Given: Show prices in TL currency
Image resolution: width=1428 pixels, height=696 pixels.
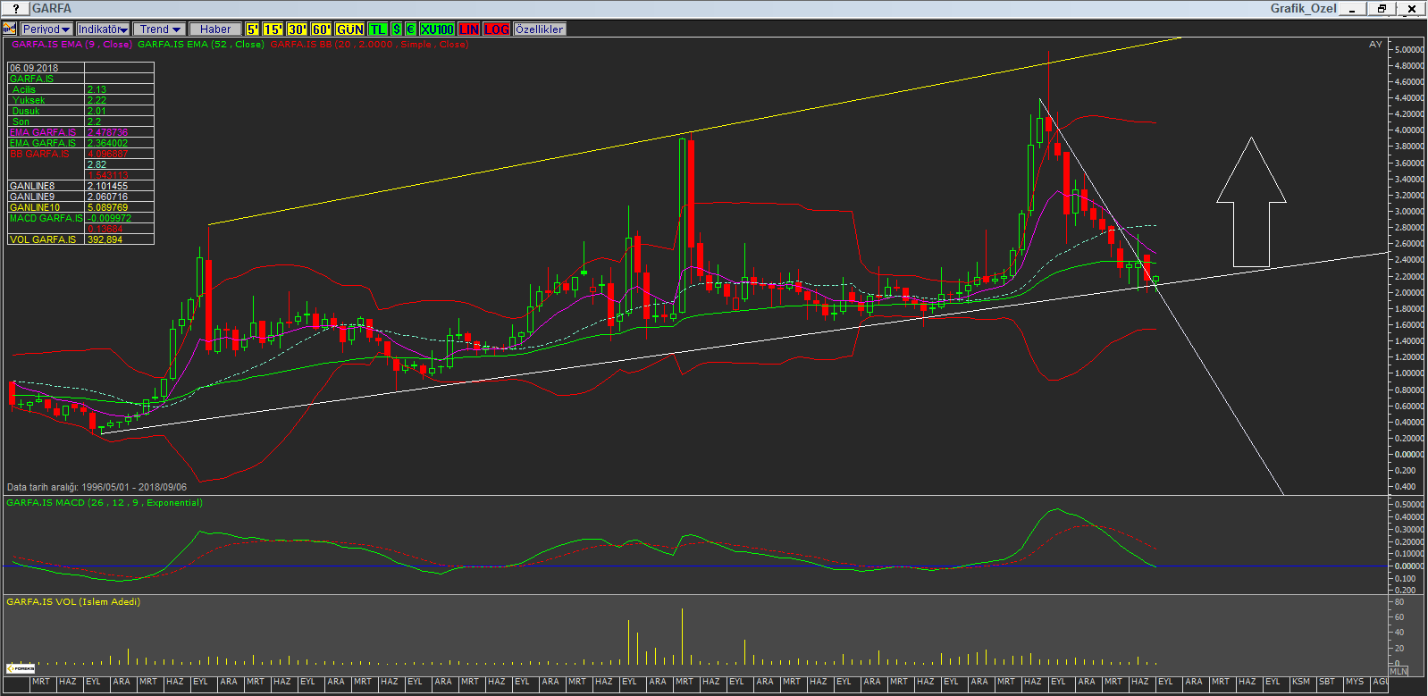Looking at the screenshot, I should tap(378, 29).
